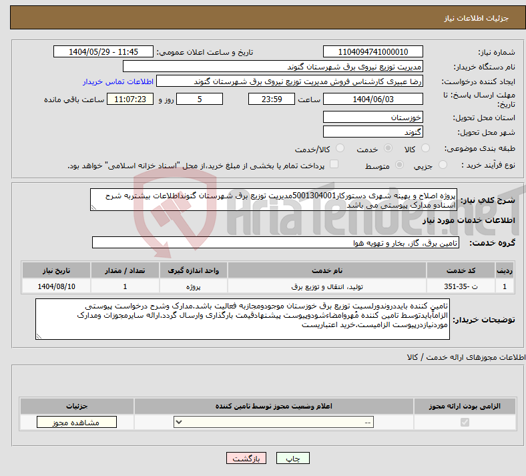Click the deadline time field 23:59

(x=272, y=99)
